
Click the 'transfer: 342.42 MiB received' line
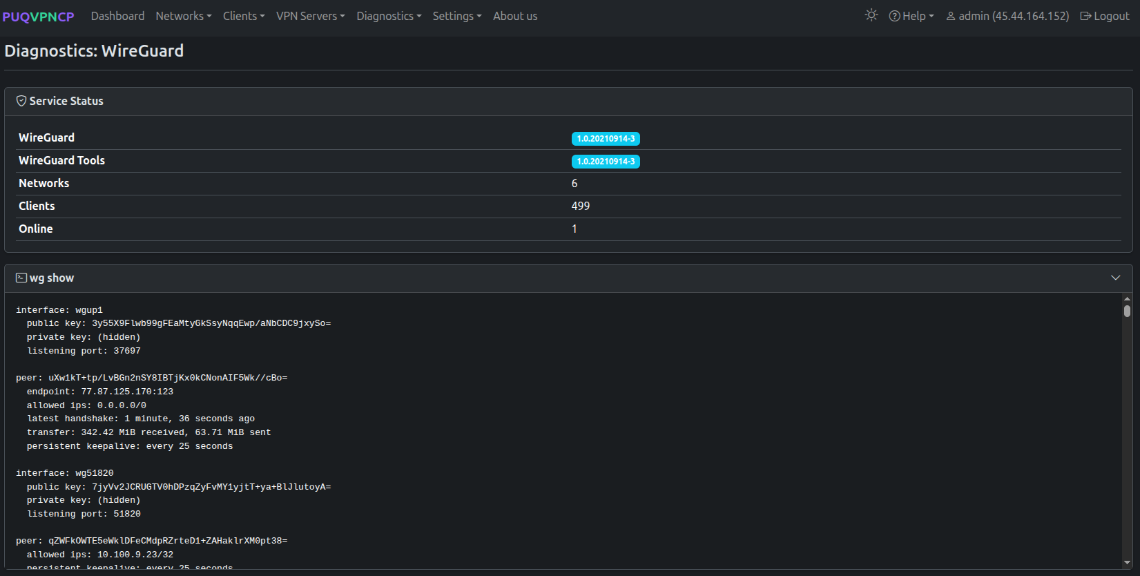(x=149, y=432)
